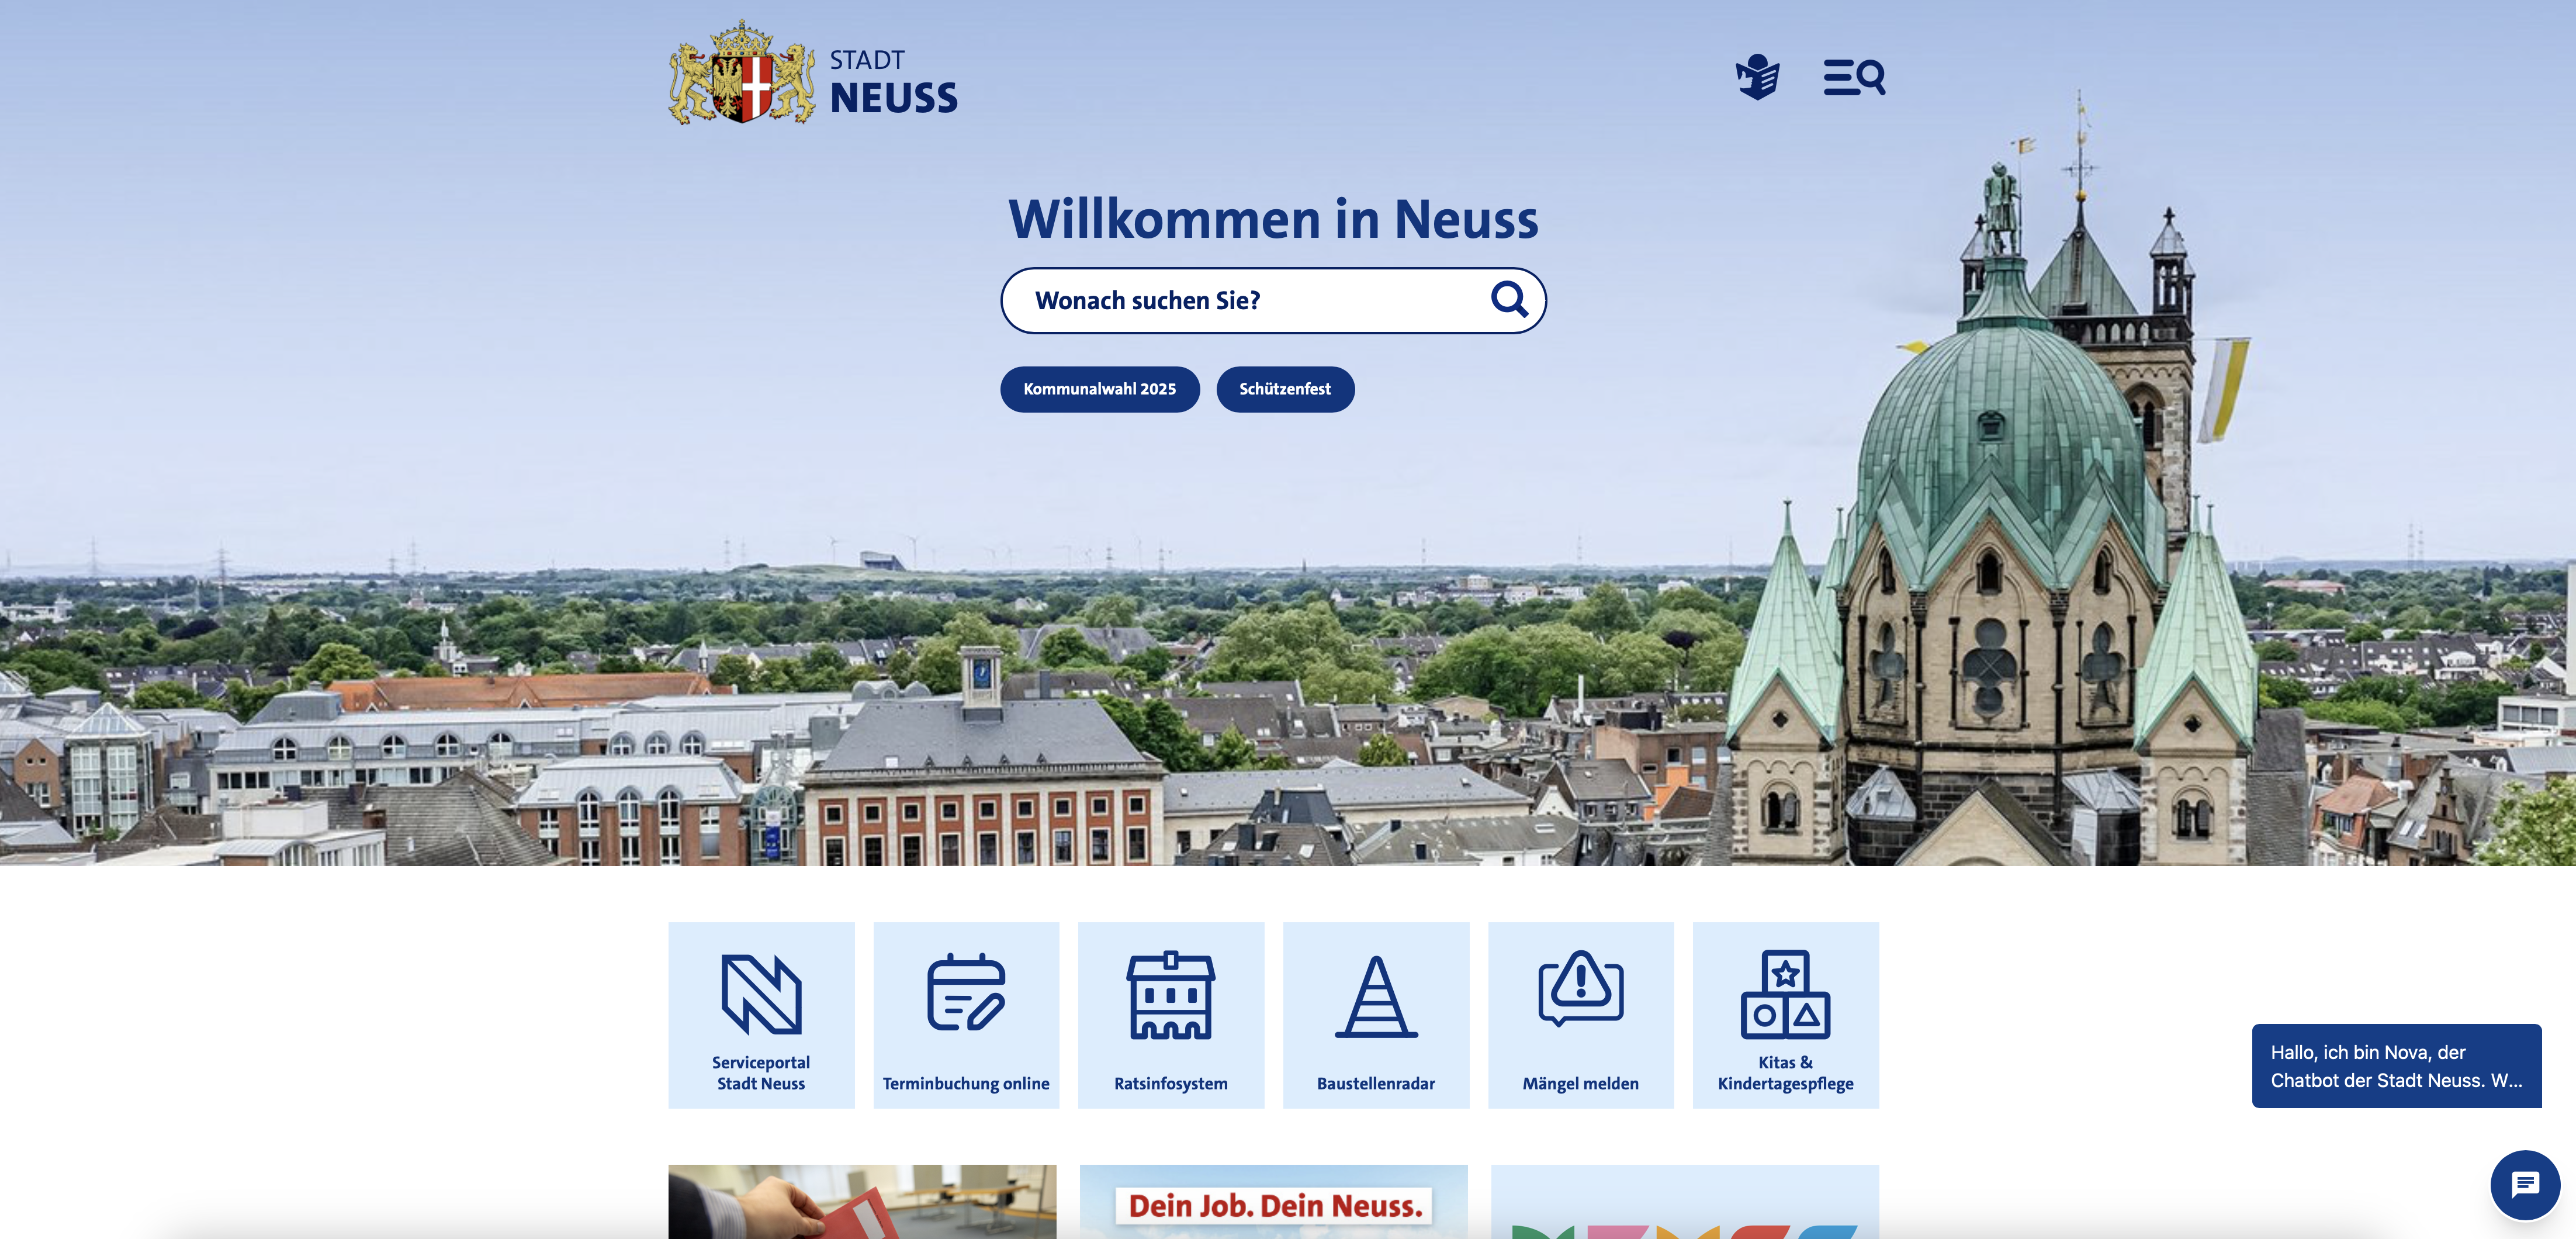The image size is (2576, 1239).
Task: Open the Terminbuchung online calendar tile
Action: 966,1015
